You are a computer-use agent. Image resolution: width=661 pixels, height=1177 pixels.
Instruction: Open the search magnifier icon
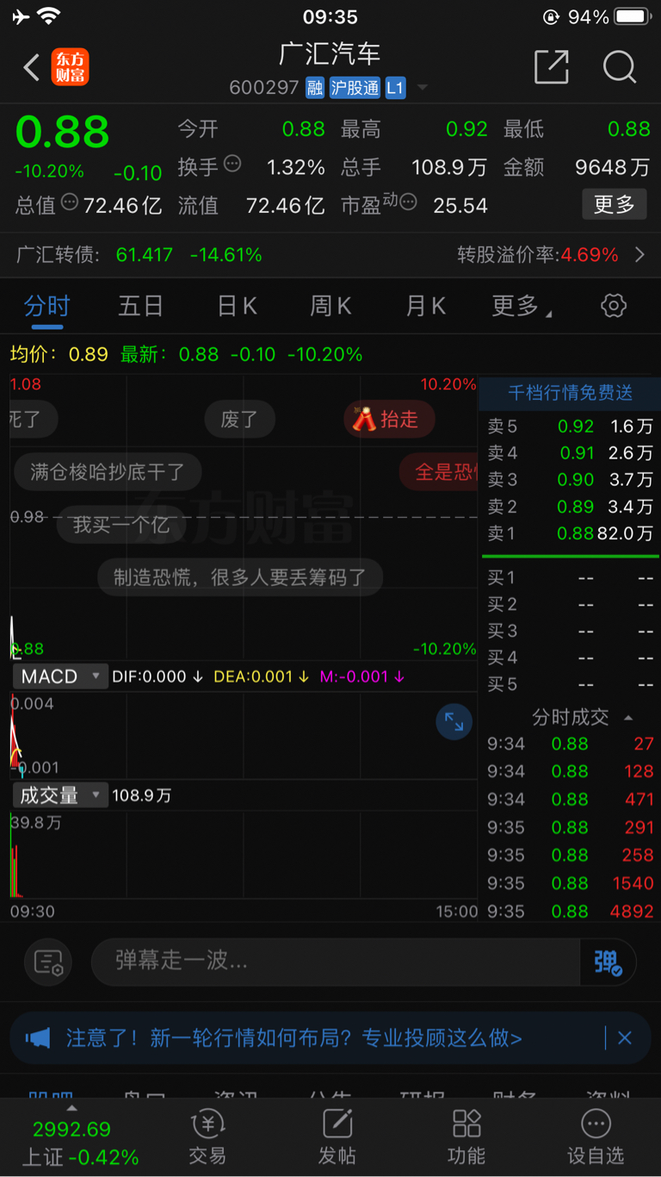[619, 66]
